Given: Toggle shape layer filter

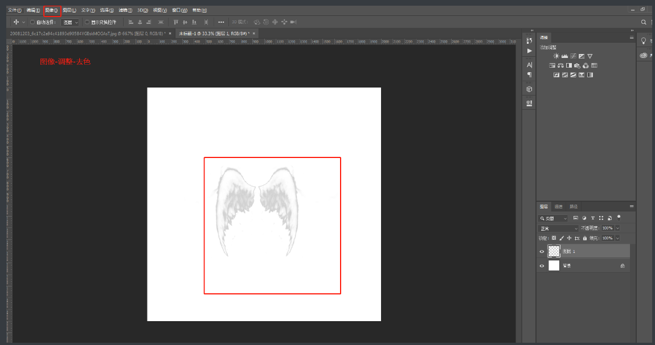Looking at the screenshot, I should (601, 218).
